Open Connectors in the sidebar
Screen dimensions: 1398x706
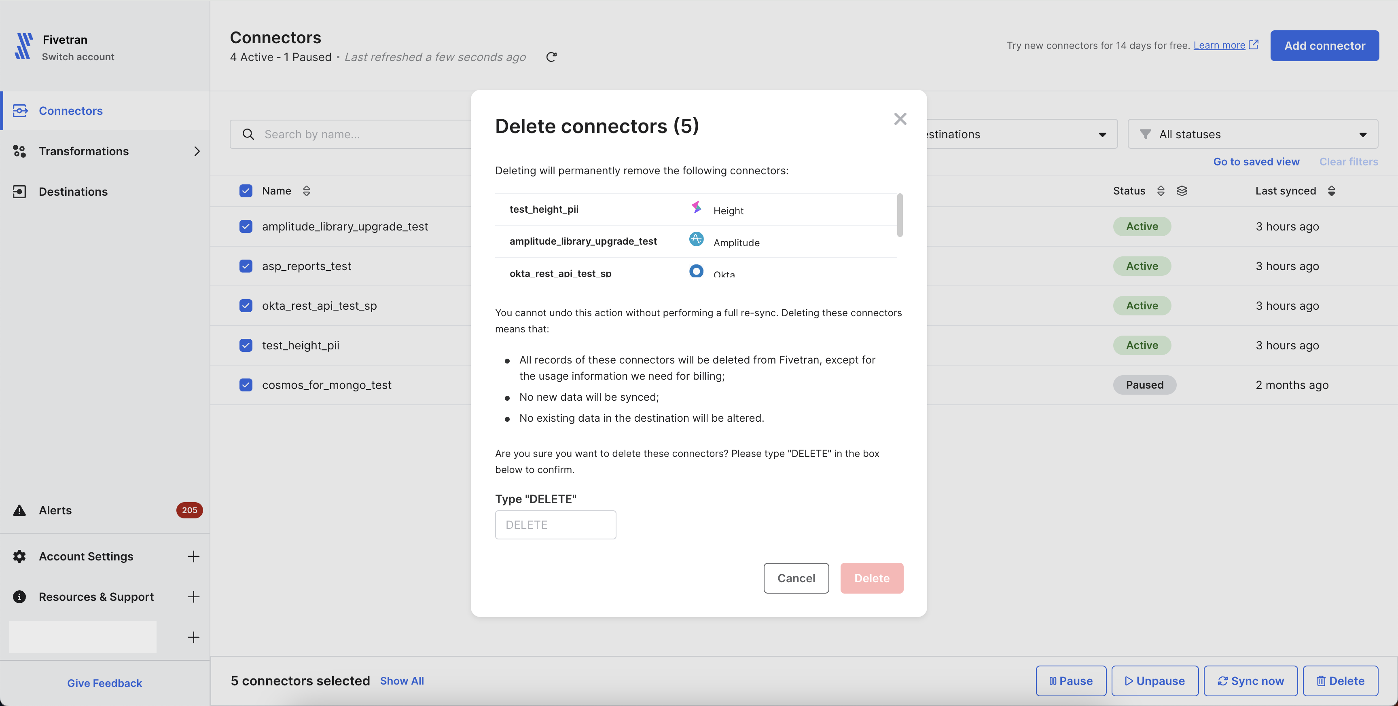pos(105,111)
